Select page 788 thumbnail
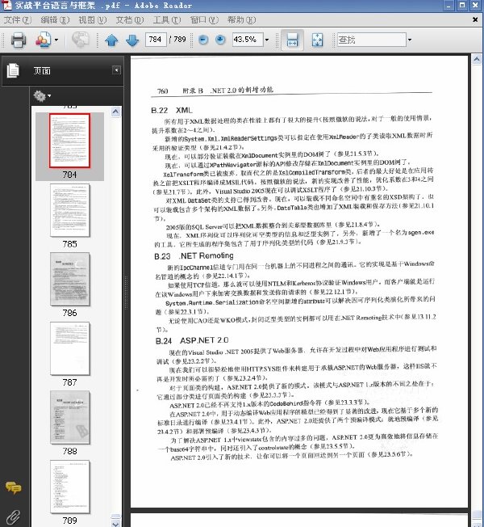This screenshot has width=484, height=527. tap(69, 417)
